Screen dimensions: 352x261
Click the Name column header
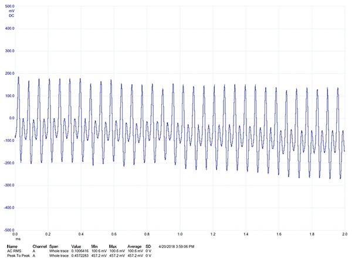(11, 246)
